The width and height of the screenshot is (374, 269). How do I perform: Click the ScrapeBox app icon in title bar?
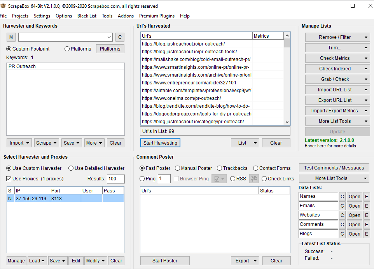point(3,6)
